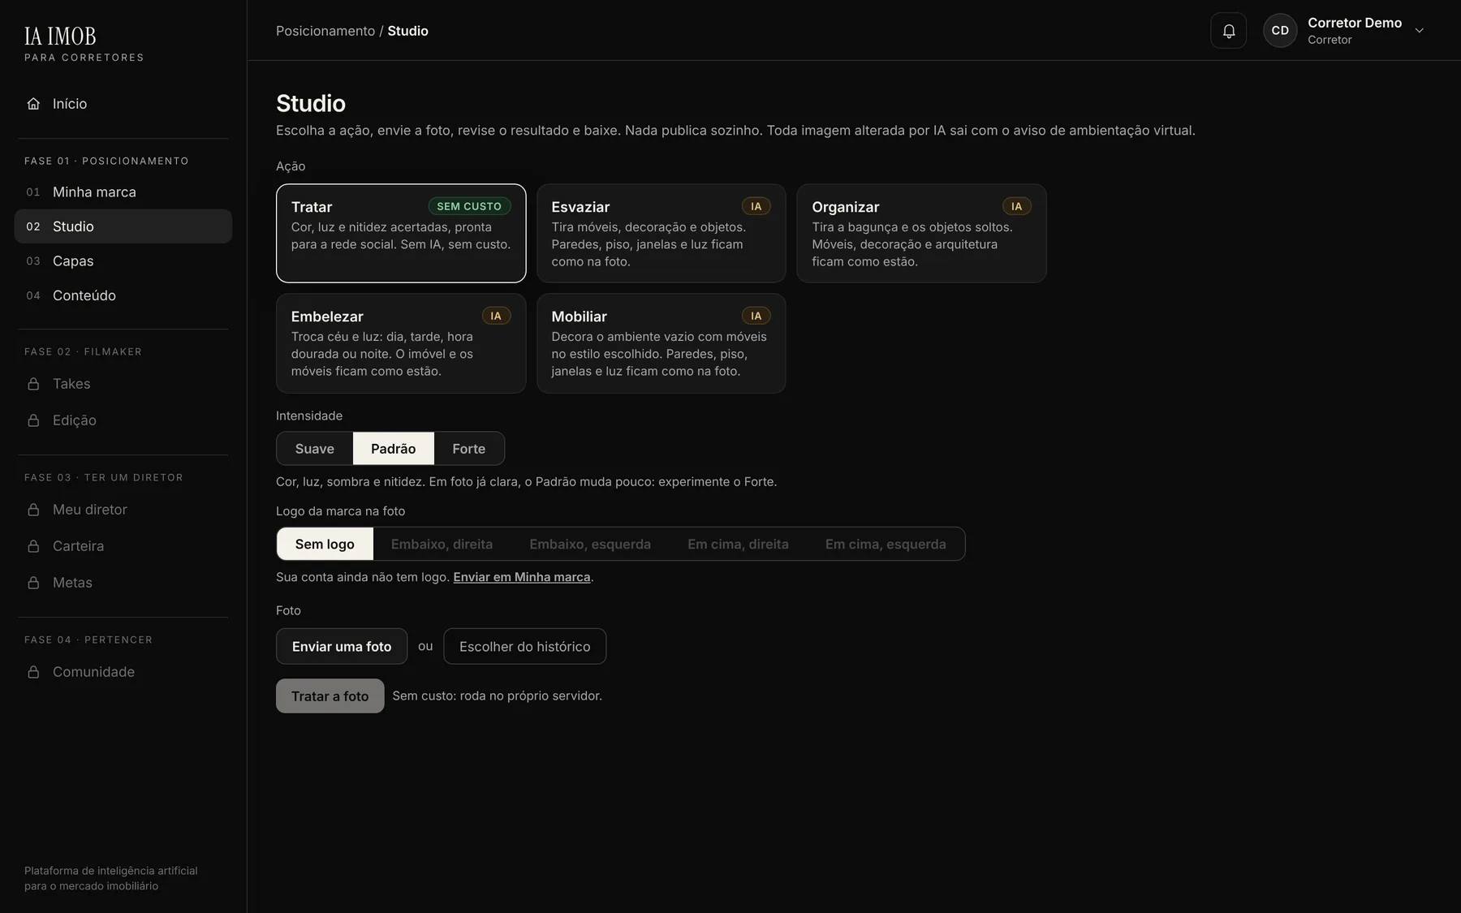Click the Posicionamento breadcrumb
Viewport: 1461px width, 913px height.
325,31
